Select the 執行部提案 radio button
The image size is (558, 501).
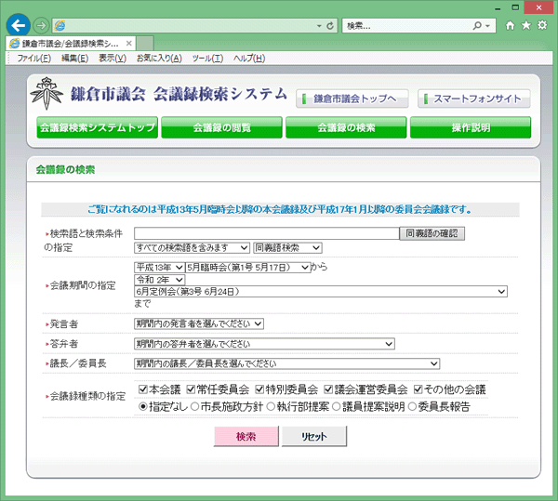pos(271,406)
